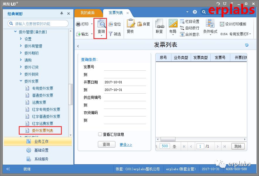
Task: Open the 打印 dropdown arrow
Action: click(92, 24)
